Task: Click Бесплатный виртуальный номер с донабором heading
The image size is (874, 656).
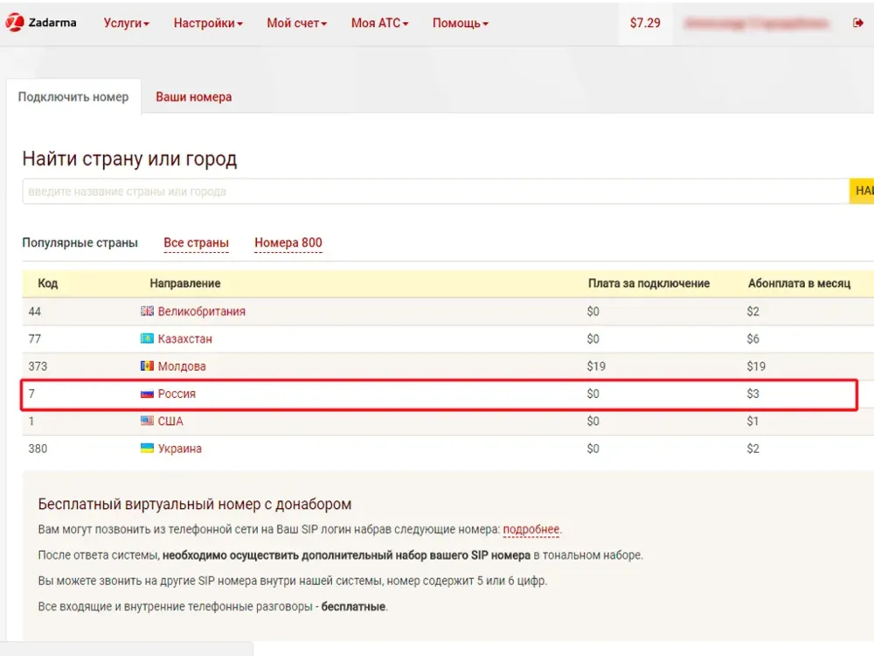Action: point(195,505)
